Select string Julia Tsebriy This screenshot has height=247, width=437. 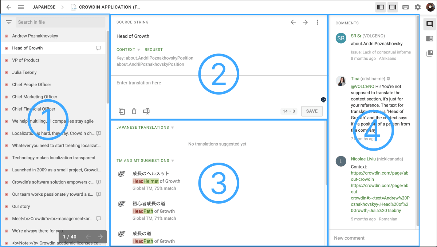click(x=54, y=72)
